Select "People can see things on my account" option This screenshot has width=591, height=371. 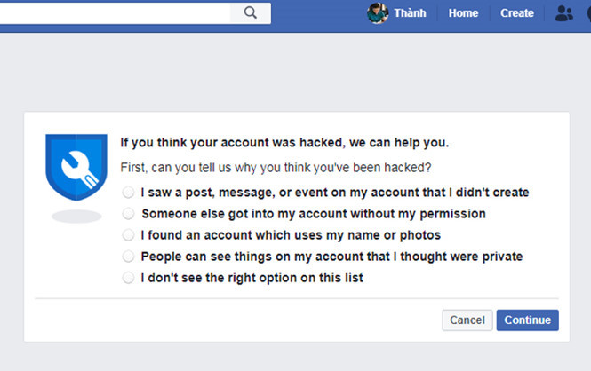pos(129,257)
